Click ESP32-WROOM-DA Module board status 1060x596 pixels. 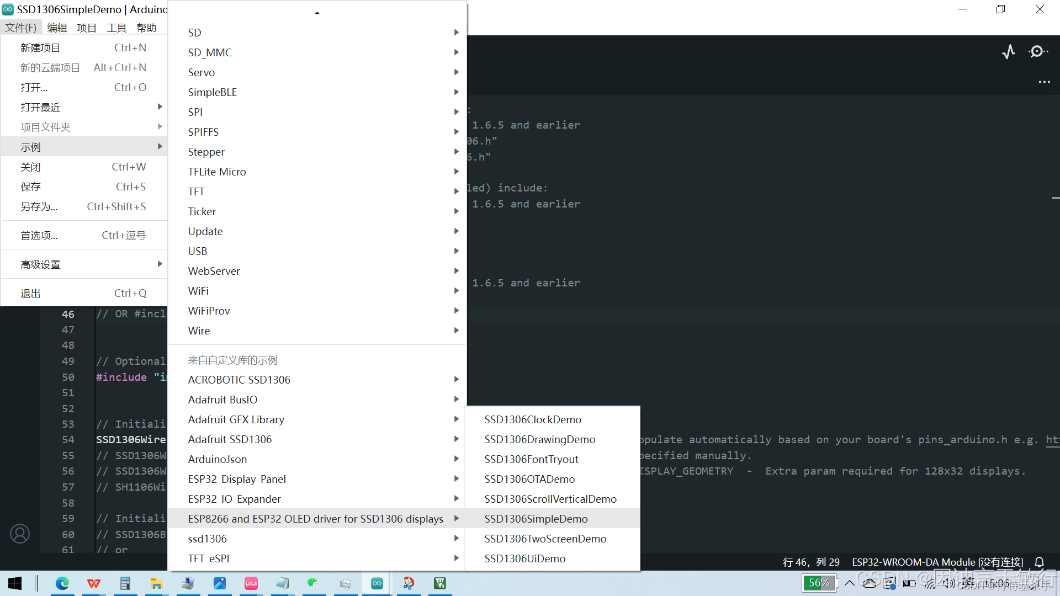click(x=937, y=562)
